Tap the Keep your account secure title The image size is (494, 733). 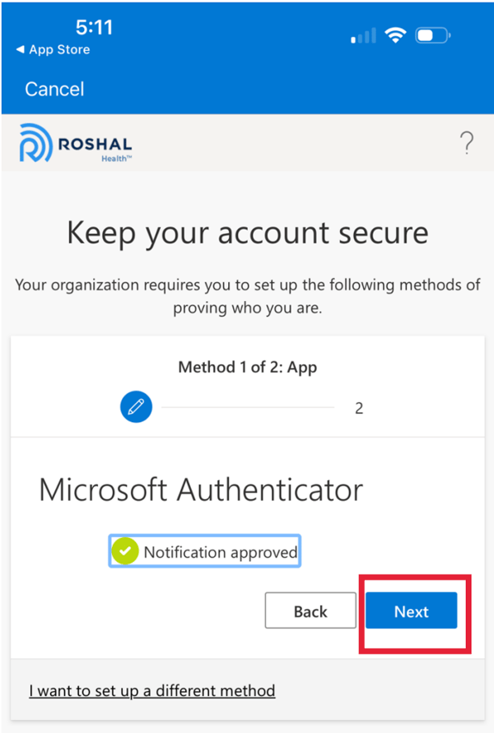(x=247, y=233)
